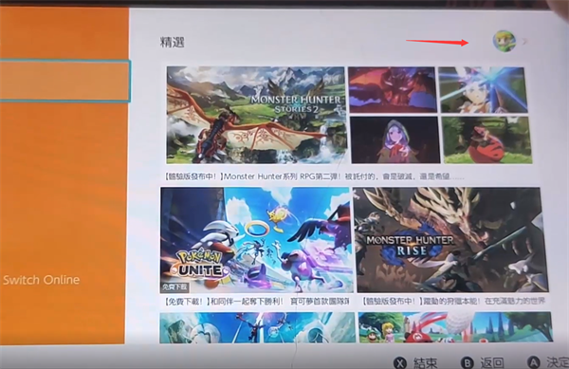Open the Link user profile avatar

pyautogui.click(x=505, y=41)
